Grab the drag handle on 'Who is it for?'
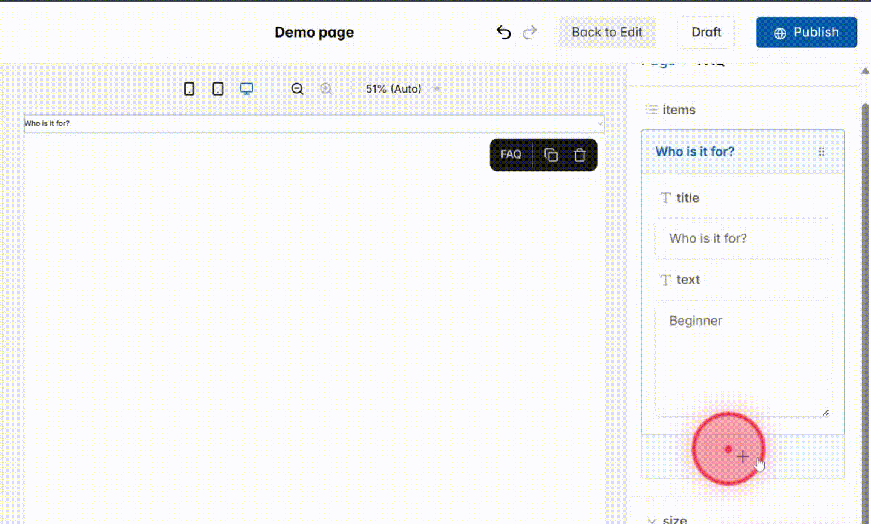This screenshot has width=871, height=524. (821, 151)
